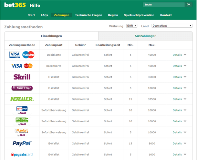Click the sofort überweisung logo

tap(21, 132)
